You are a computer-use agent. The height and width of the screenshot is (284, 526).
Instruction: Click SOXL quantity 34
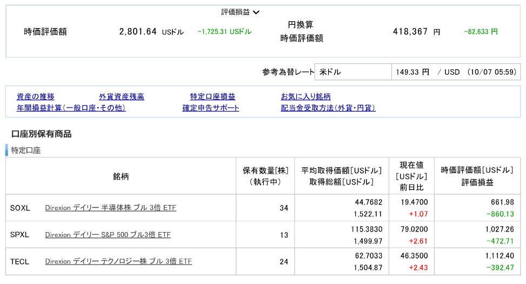[284, 208]
